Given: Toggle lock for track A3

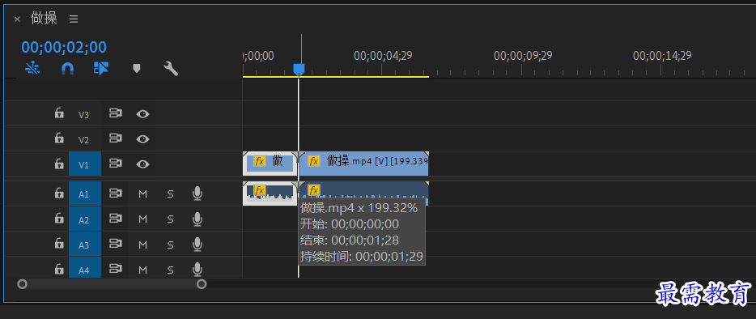Looking at the screenshot, I should click(59, 245).
